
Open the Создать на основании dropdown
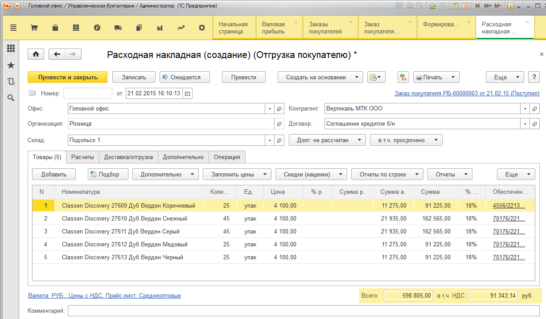(320, 77)
